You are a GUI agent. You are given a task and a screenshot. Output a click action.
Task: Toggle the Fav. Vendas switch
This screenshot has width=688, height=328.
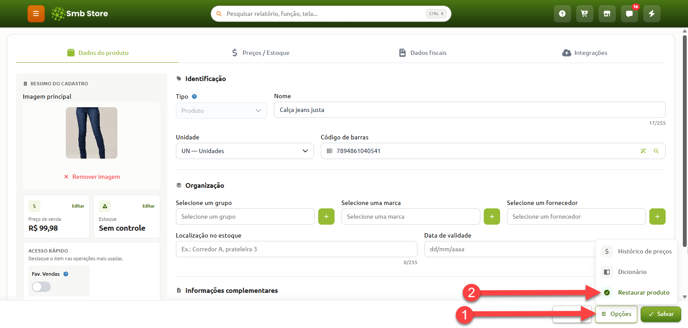[41, 287]
